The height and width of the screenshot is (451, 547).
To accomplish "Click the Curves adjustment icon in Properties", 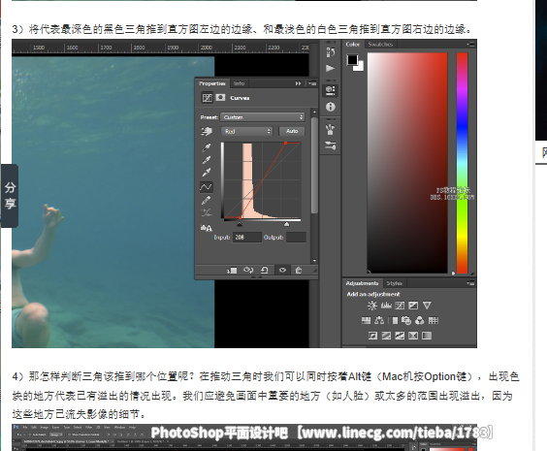I will point(208,98).
